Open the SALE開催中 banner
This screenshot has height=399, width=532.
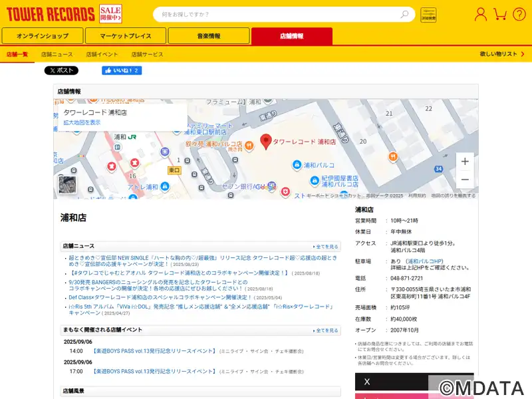(x=110, y=14)
